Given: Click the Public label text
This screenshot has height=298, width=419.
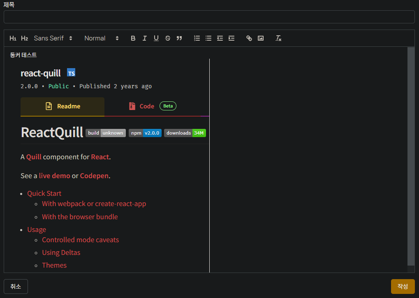Looking at the screenshot, I should [x=58, y=87].
